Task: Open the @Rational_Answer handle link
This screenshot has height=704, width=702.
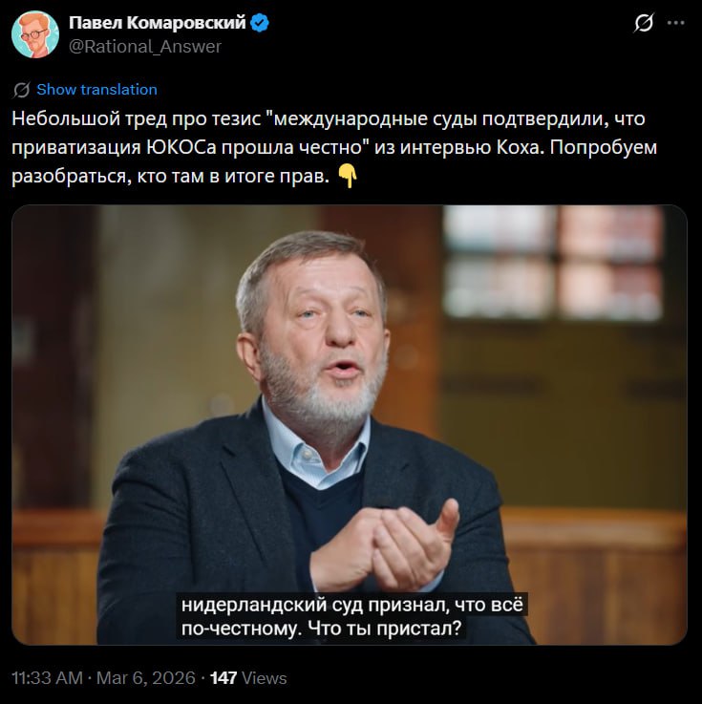Action: [x=145, y=46]
